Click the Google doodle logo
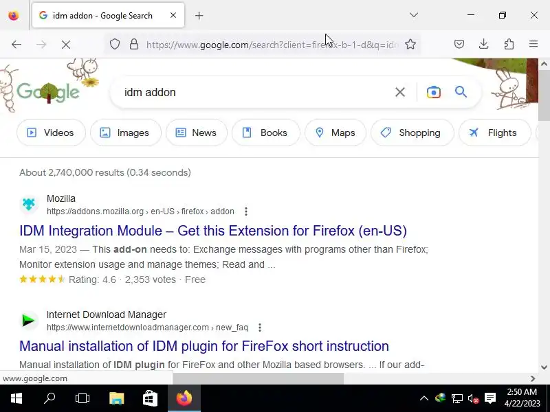The image size is (550, 412). coord(48,92)
